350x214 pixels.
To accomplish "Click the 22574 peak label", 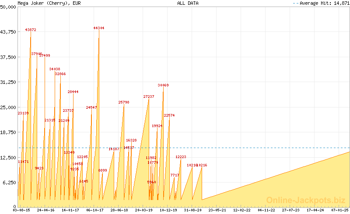I will (x=169, y=115).
